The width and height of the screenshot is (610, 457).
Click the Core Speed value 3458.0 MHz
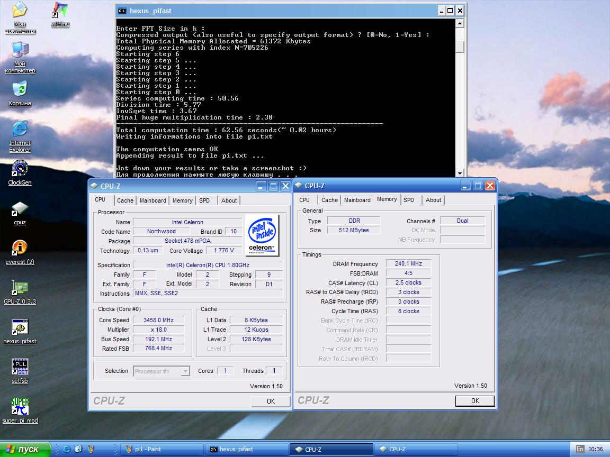158,320
